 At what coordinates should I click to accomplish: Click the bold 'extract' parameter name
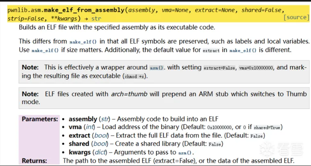(80, 135)
